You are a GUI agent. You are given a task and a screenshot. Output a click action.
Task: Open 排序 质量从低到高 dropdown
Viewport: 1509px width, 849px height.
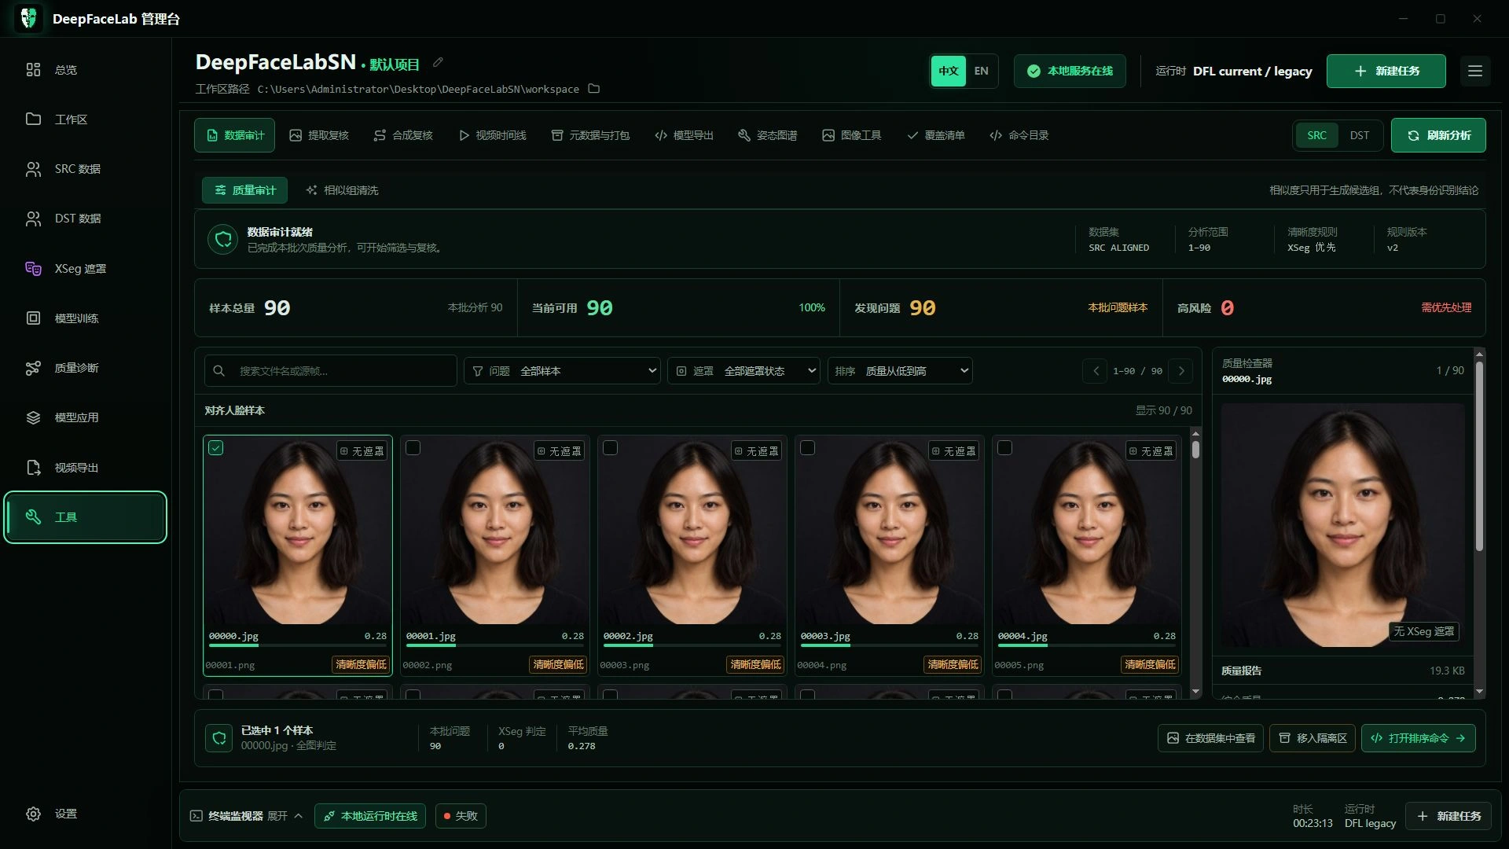pyautogui.click(x=900, y=371)
